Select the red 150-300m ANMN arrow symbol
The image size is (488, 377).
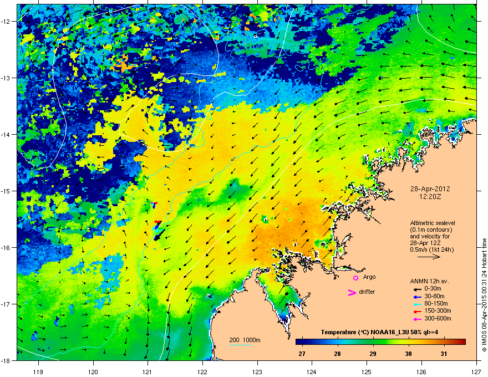(416, 312)
